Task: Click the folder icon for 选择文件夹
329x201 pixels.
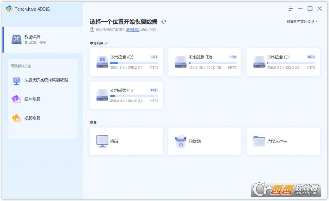Action: pos(259,141)
